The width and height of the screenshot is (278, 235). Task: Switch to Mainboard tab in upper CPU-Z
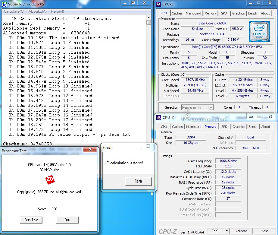point(193,13)
